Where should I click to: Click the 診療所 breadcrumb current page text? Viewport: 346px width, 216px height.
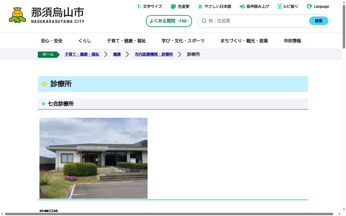[x=194, y=54]
